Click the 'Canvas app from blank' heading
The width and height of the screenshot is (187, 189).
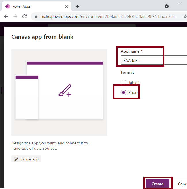[42, 37]
